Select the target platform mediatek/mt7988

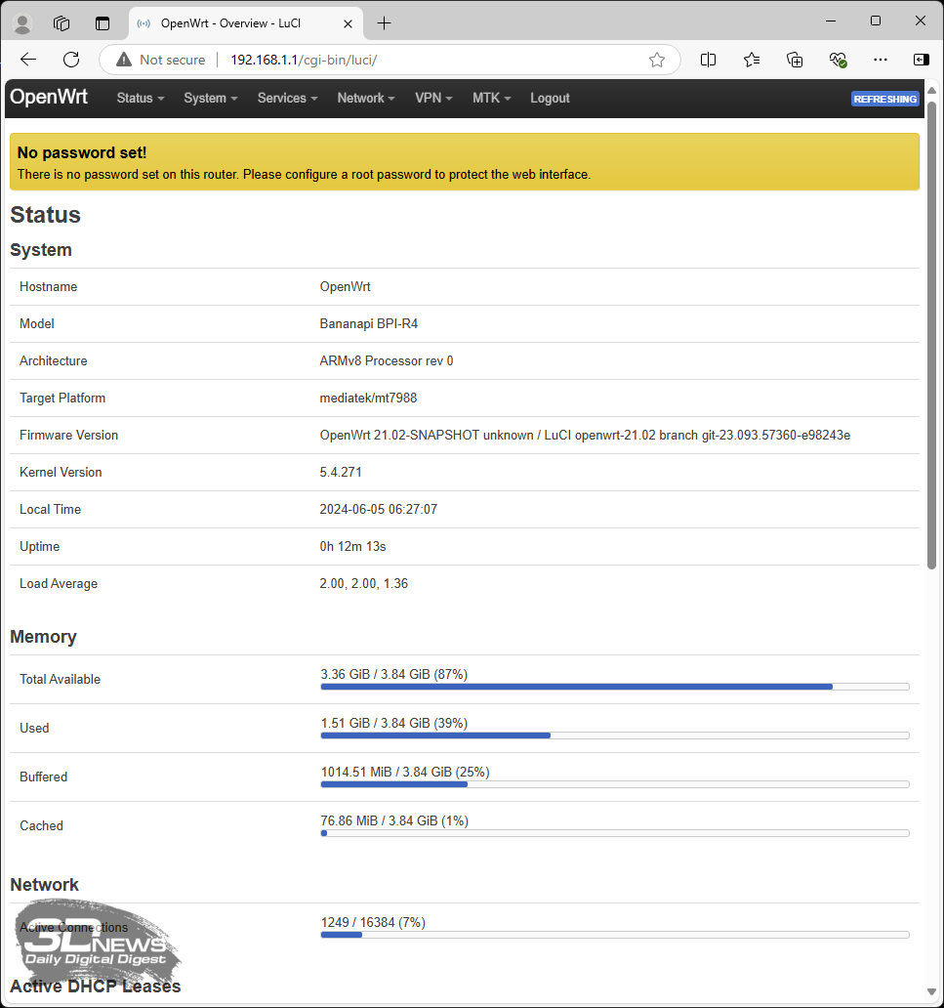click(368, 398)
